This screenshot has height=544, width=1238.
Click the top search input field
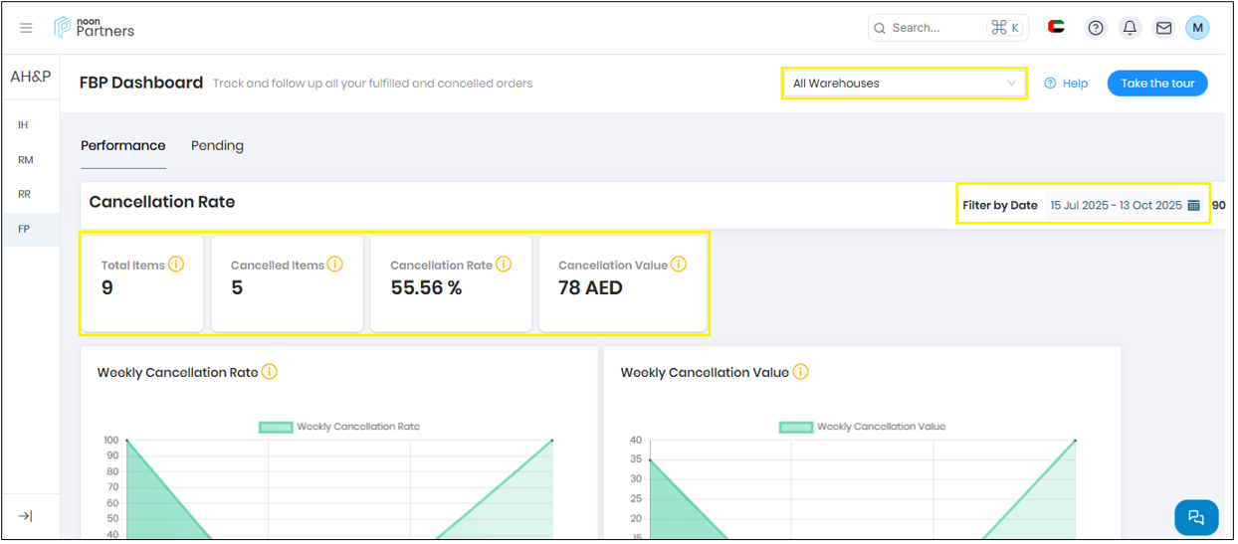point(935,28)
